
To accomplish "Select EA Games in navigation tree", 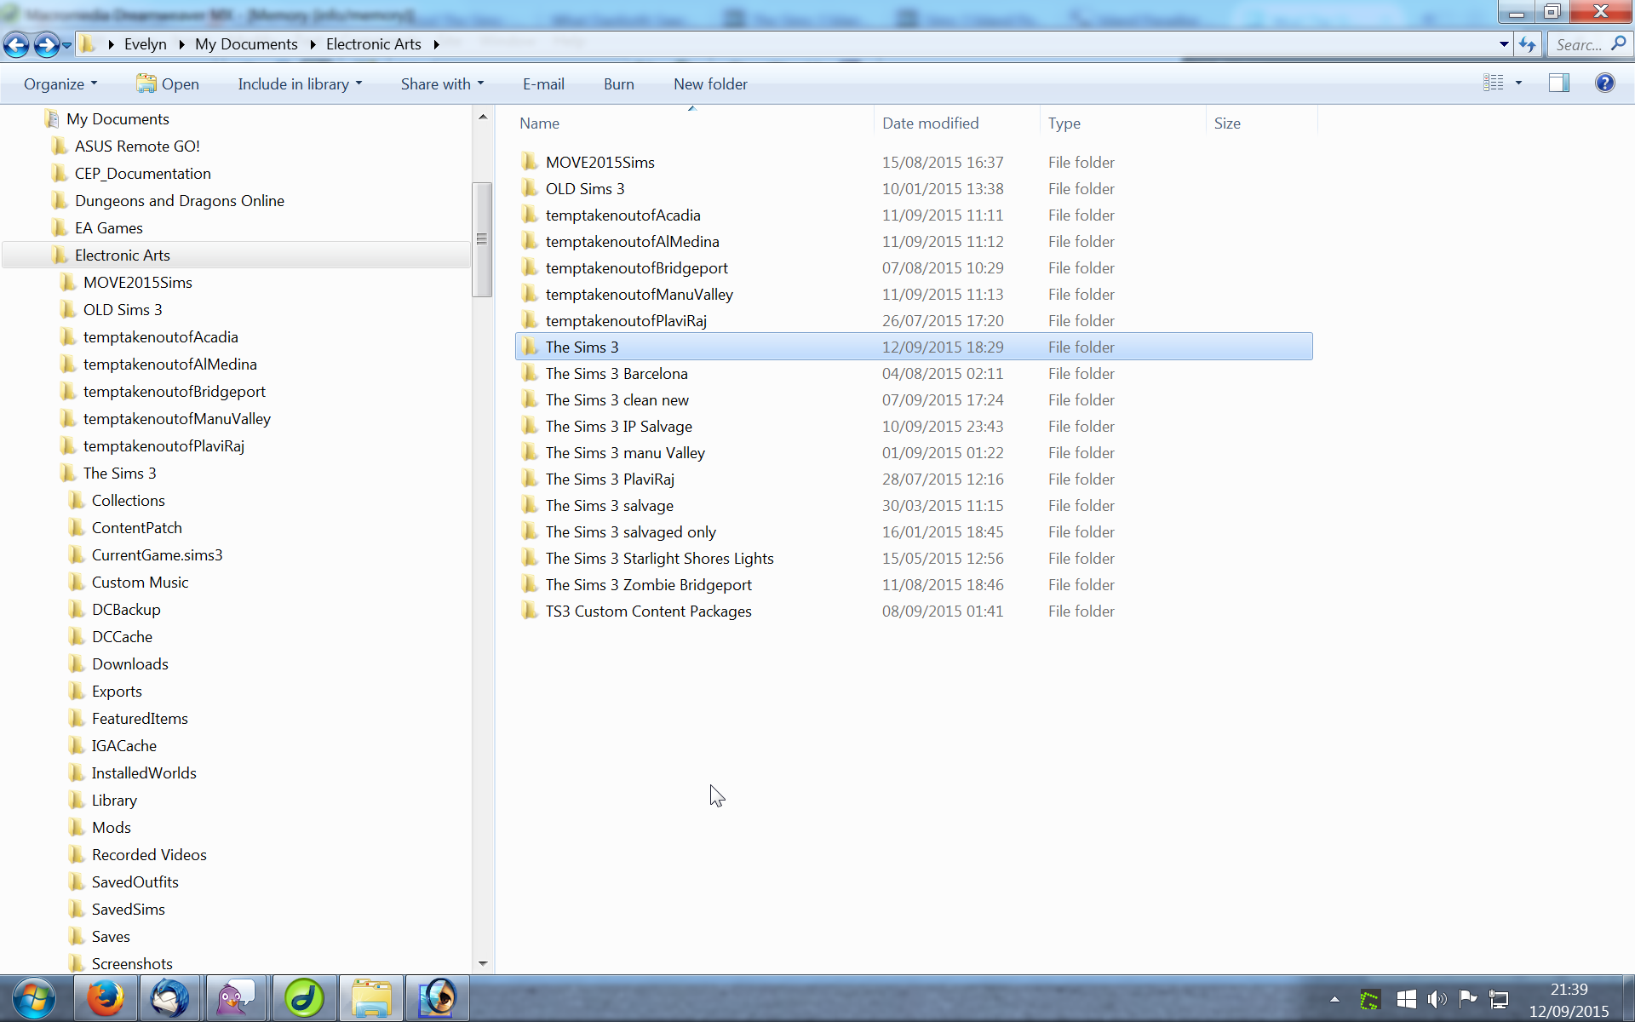I will tap(108, 227).
